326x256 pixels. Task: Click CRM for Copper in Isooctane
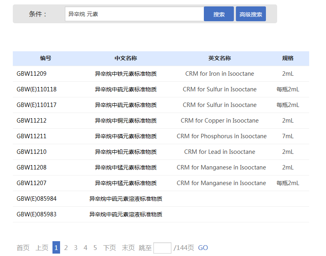(x=219, y=121)
